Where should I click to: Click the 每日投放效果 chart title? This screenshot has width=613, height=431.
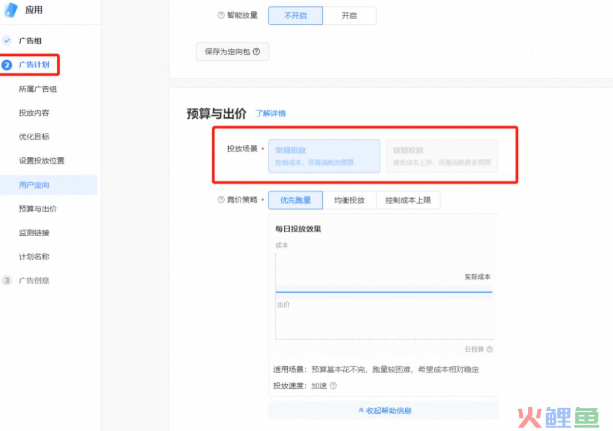[299, 229]
